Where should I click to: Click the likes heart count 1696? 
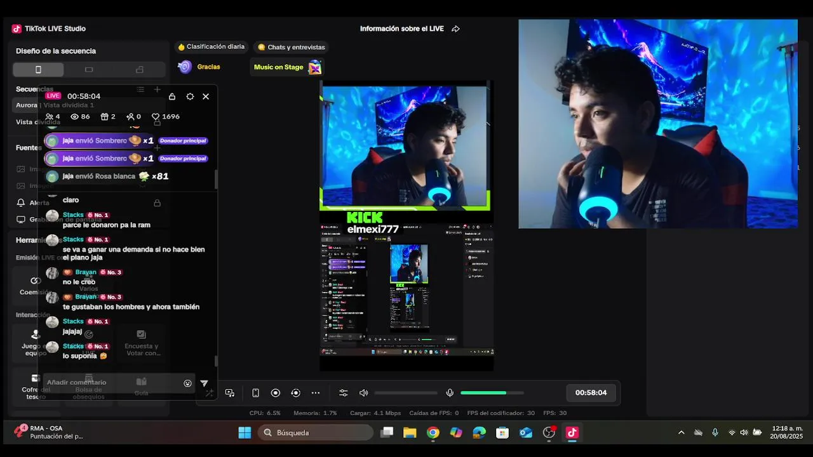(165, 117)
